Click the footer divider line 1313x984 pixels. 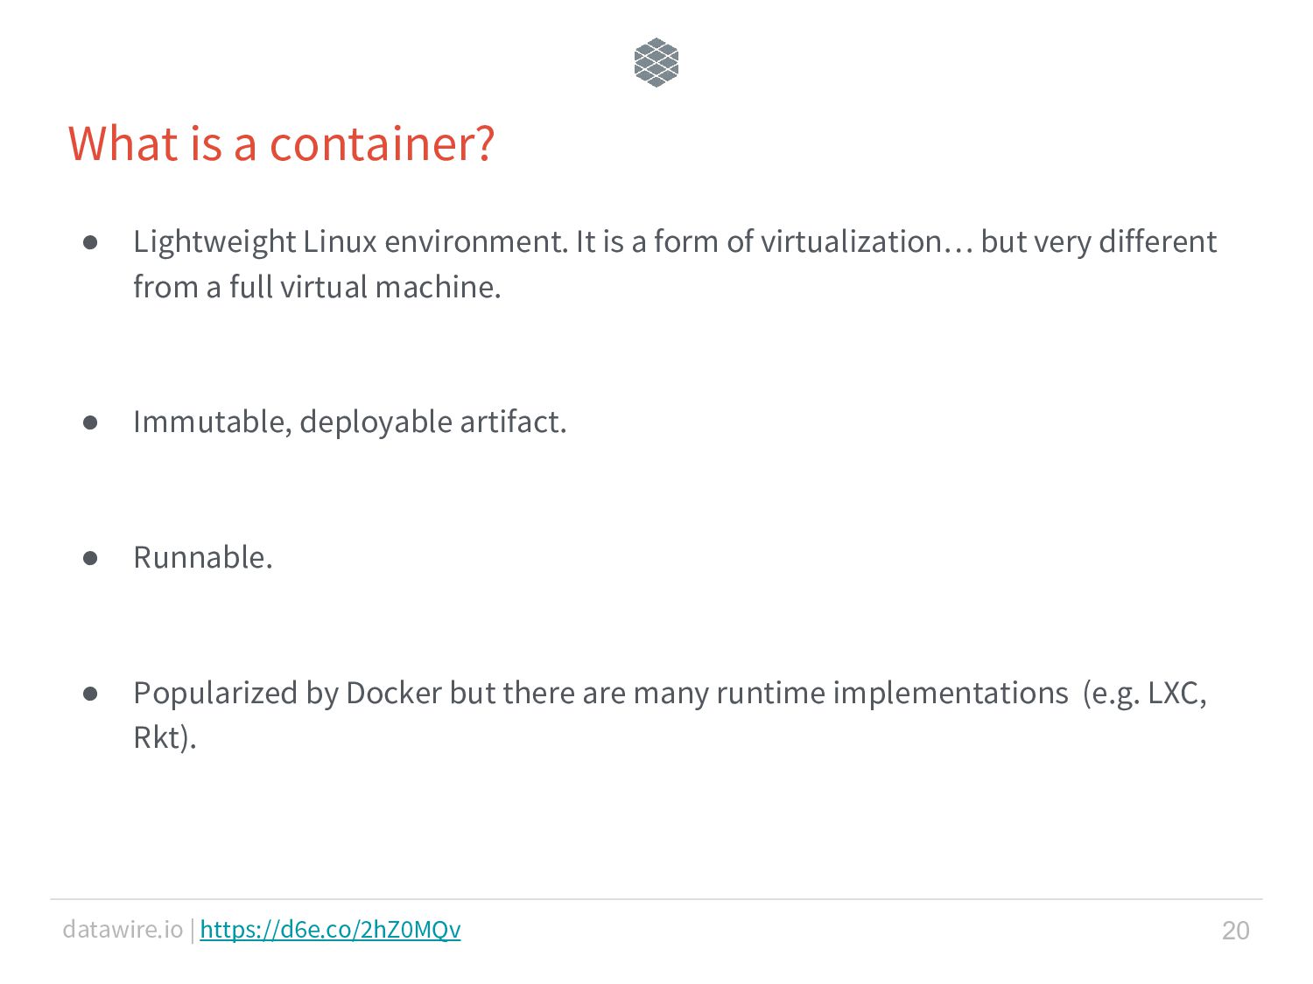coord(656,899)
